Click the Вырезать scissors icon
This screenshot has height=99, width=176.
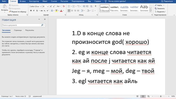pos(10,5)
